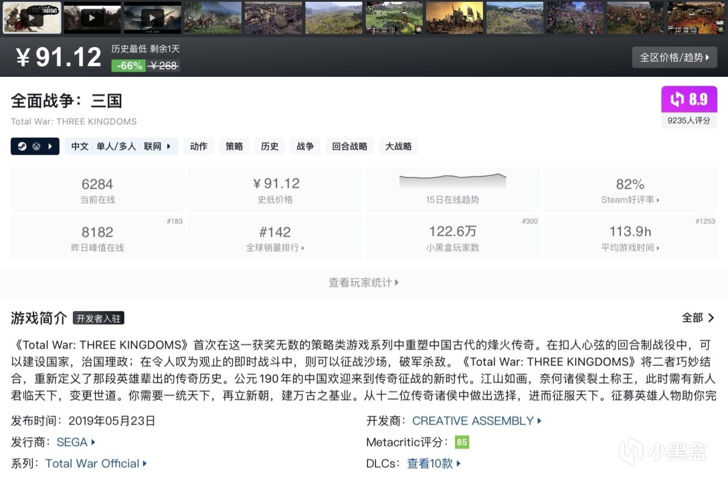Click 查看玩家统计 to view player statistics
The height and width of the screenshot is (477, 728).
364,282
